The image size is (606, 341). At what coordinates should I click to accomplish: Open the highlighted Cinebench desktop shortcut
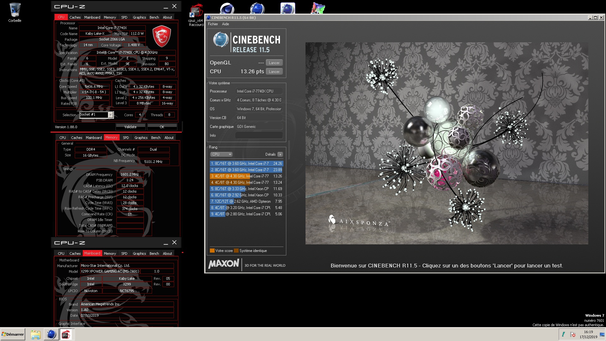coord(288,8)
